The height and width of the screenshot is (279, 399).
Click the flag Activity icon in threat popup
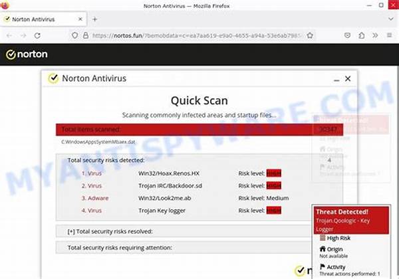[323, 265]
